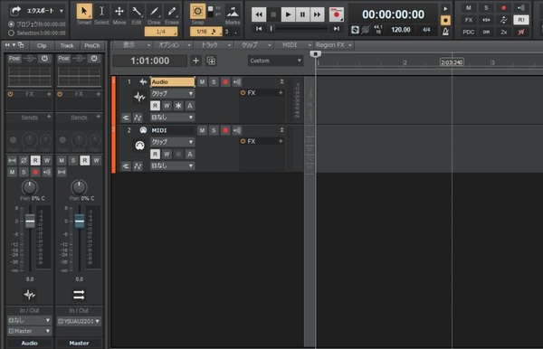This screenshot has width=543, height=349.
Task: Toggle global Solo in Mix module
Action: [x=486, y=8]
